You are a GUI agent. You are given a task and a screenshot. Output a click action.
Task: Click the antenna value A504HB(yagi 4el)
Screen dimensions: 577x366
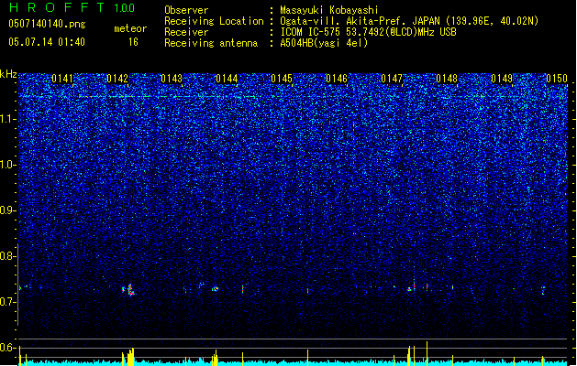[x=324, y=43]
